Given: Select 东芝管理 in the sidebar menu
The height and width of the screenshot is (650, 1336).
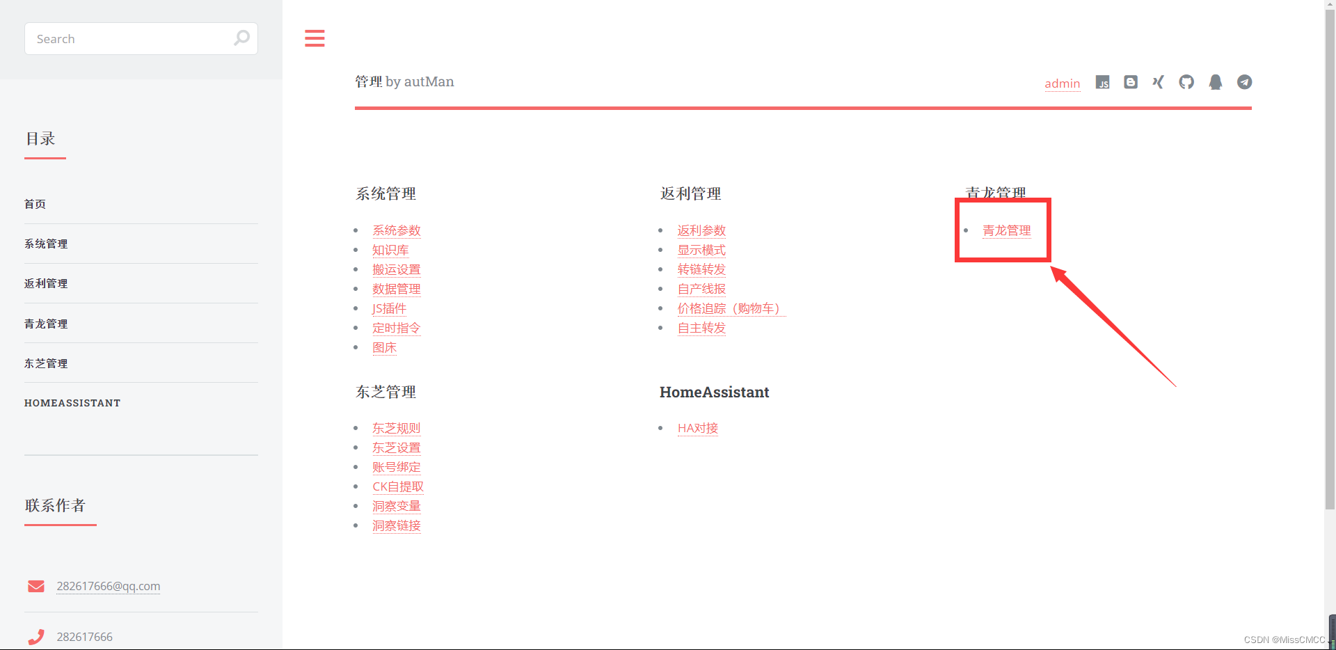Looking at the screenshot, I should (x=46, y=363).
